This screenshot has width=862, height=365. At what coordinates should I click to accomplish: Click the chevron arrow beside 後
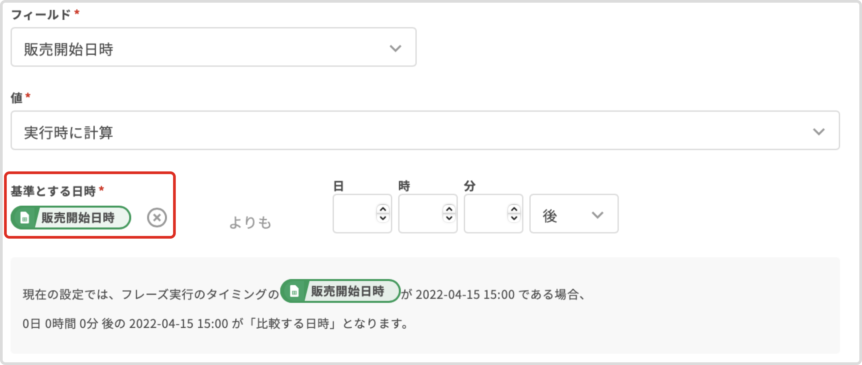tap(597, 215)
